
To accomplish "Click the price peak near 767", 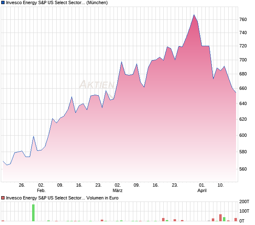I will point(194,15).
